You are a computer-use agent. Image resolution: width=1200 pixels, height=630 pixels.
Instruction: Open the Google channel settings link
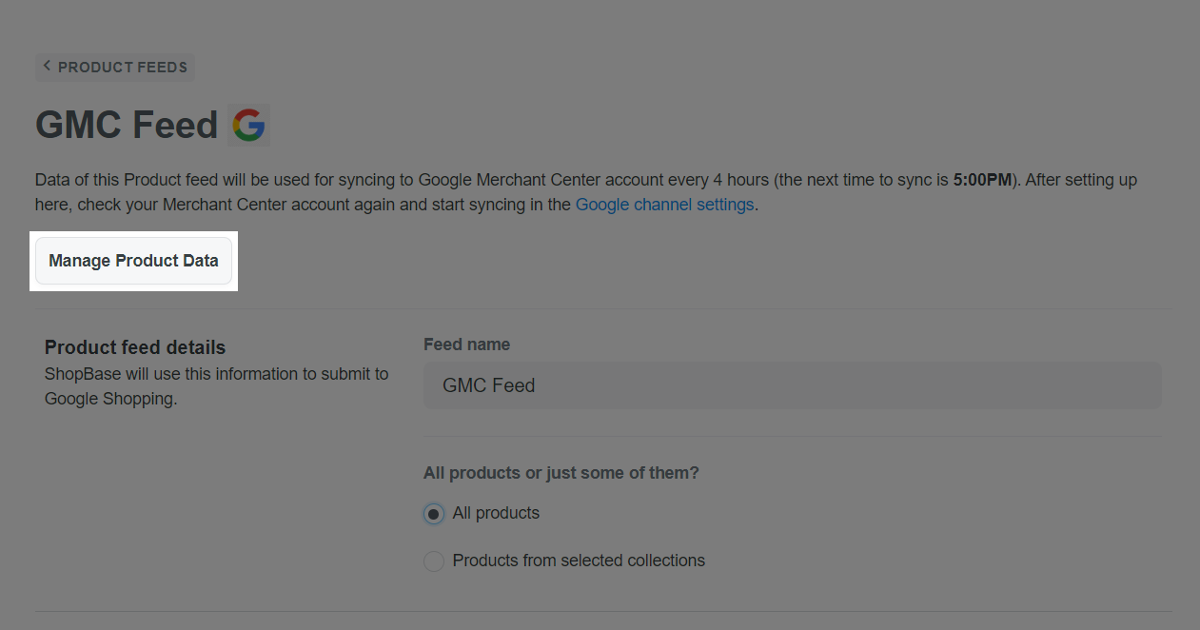coord(664,205)
